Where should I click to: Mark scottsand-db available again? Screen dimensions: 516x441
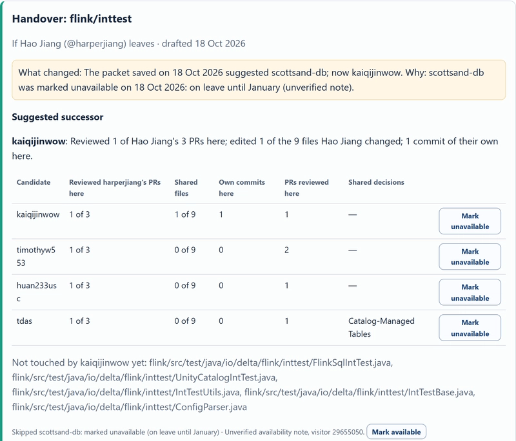tap(396, 432)
